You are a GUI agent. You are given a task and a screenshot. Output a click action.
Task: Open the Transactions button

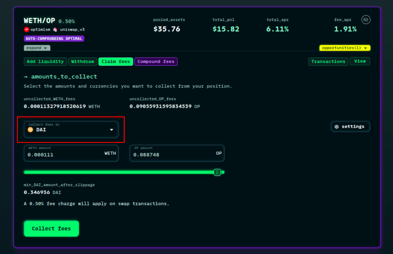(x=328, y=62)
